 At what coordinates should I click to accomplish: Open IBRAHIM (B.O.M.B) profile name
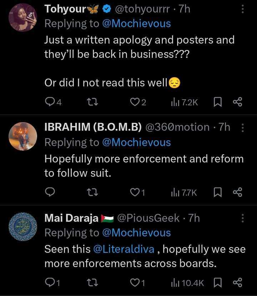coord(93,127)
